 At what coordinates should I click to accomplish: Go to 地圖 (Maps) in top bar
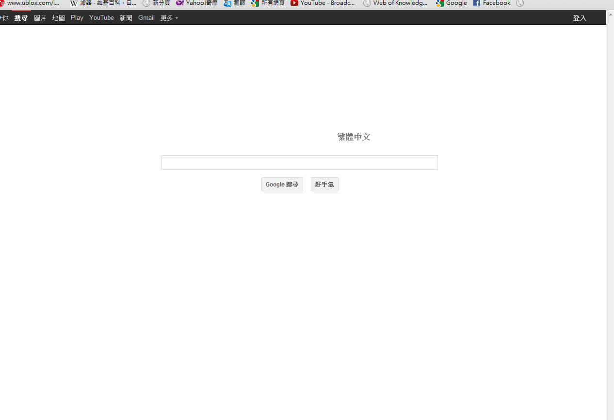pos(59,18)
